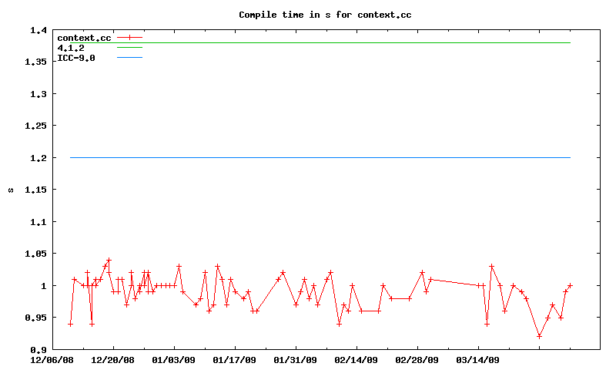This screenshot has width=616, height=370.
Task: Click the 0.9 y-axis tick label
Action: click(38, 349)
